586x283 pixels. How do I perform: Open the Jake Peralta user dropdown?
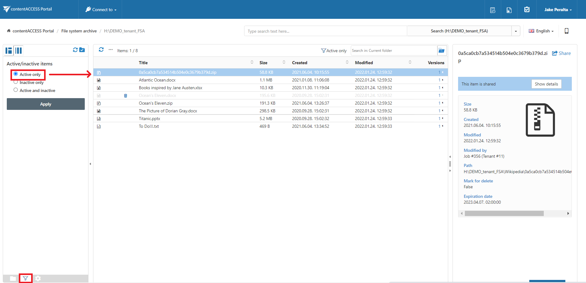pos(558,10)
